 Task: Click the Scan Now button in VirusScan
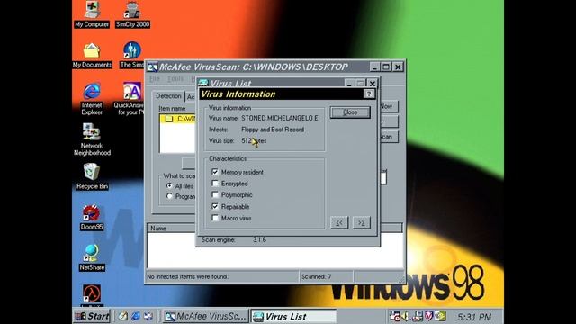point(389,106)
